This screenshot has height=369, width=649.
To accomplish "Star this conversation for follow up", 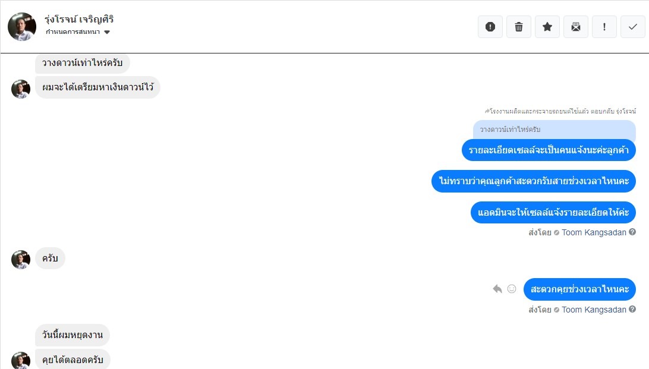I will click(547, 27).
